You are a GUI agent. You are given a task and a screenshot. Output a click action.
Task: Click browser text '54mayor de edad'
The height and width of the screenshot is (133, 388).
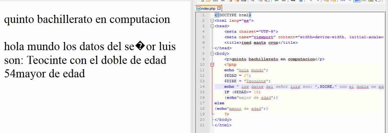(44, 73)
